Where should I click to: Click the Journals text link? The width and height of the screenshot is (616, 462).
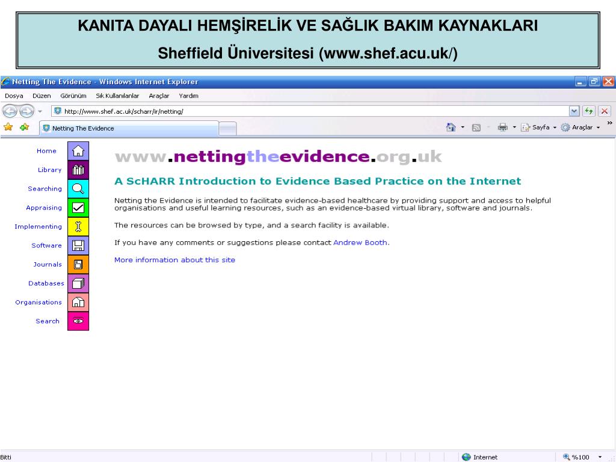[48, 265]
